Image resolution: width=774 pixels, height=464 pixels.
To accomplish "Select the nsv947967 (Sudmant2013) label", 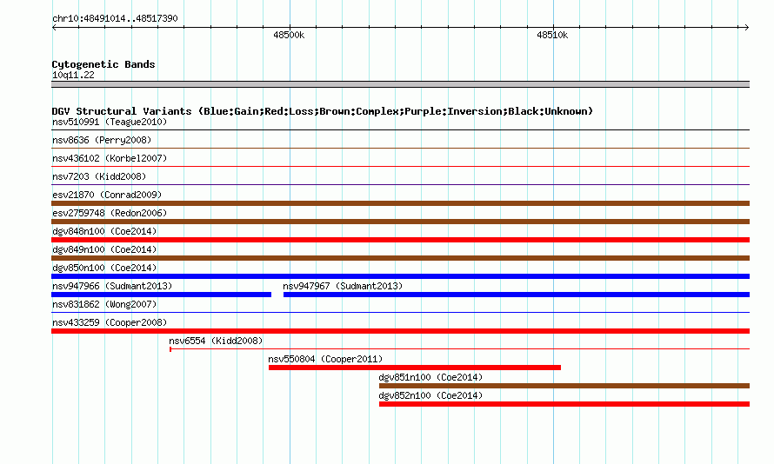I will pyautogui.click(x=343, y=286).
